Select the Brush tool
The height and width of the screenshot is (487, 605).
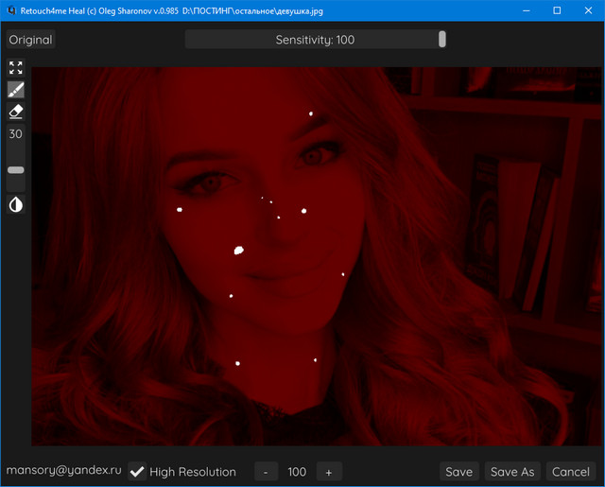(16, 90)
